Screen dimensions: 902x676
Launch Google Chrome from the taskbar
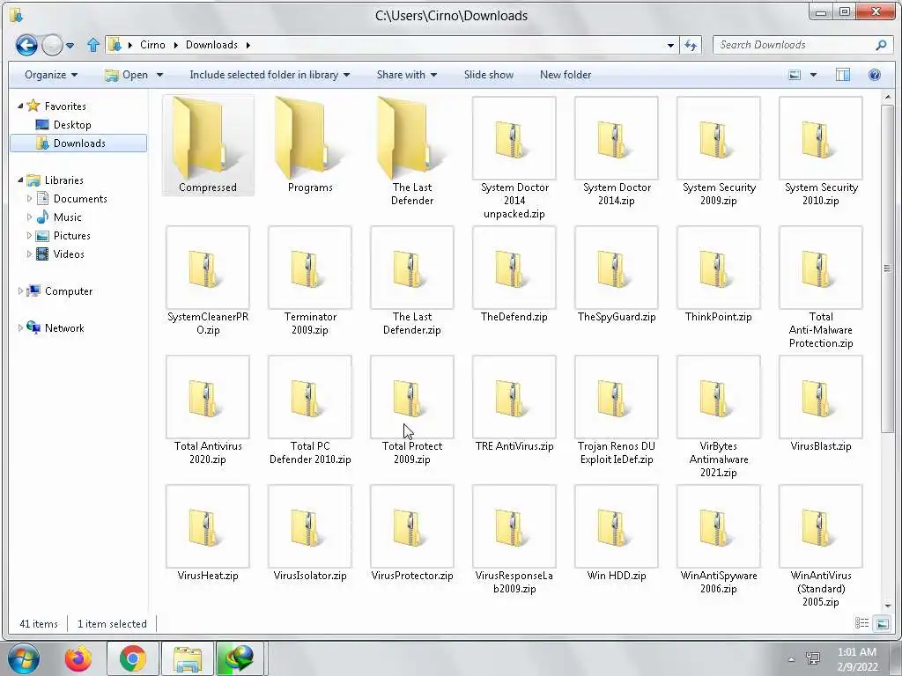[133, 658]
